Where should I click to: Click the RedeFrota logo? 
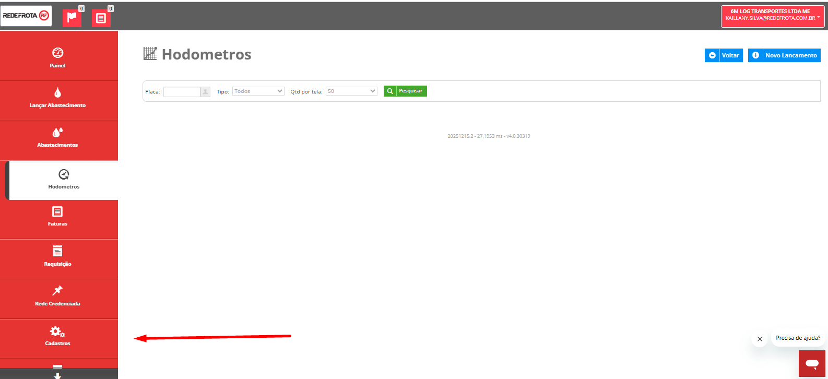[26, 16]
